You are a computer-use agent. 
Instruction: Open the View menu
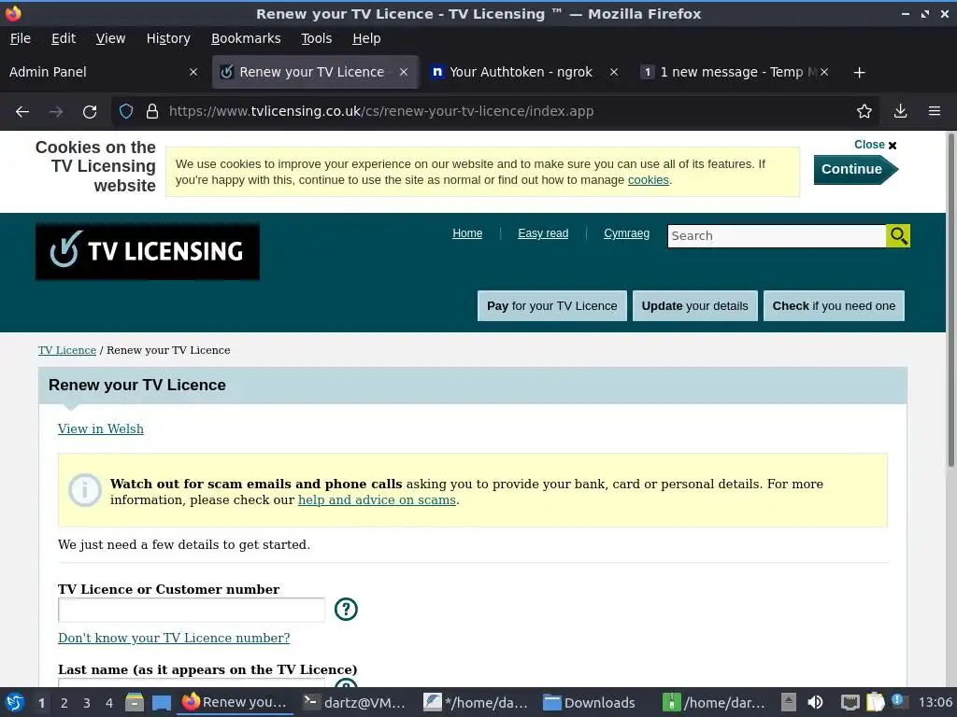110,38
